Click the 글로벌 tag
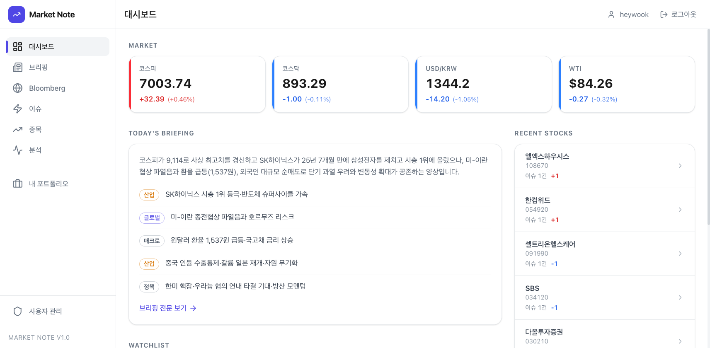The image size is (710, 348). click(152, 217)
